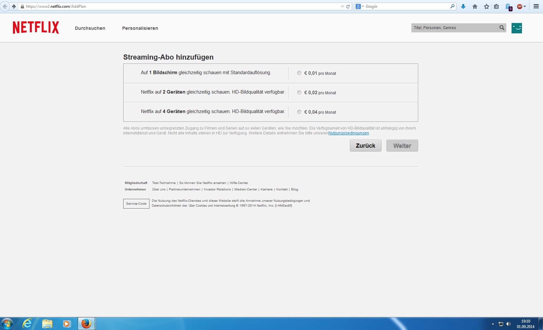Click the Service-Code button
The width and height of the screenshot is (543, 330).
click(x=136, y=204)
